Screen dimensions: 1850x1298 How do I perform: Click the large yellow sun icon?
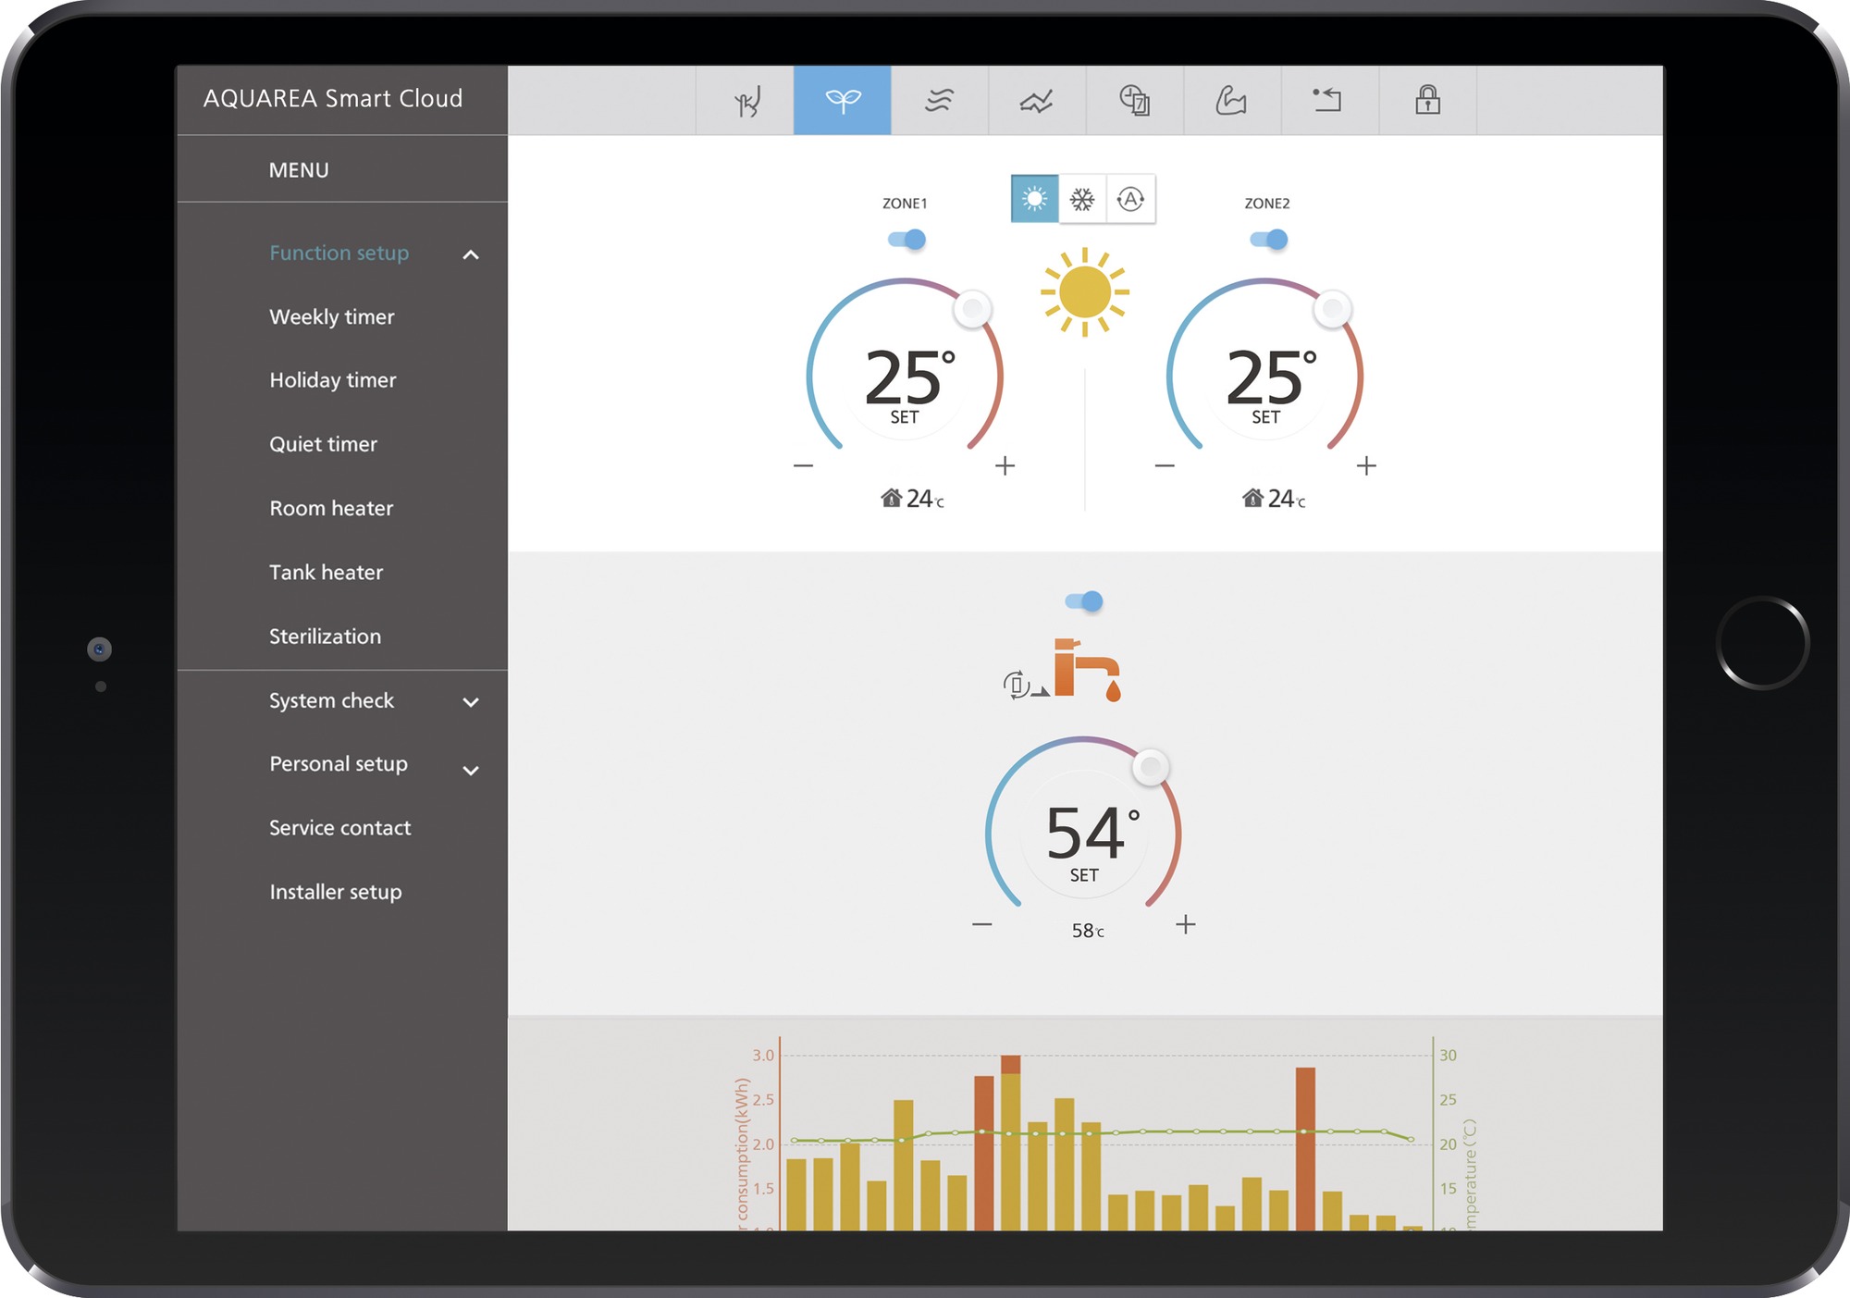(x=1084, y=292)
